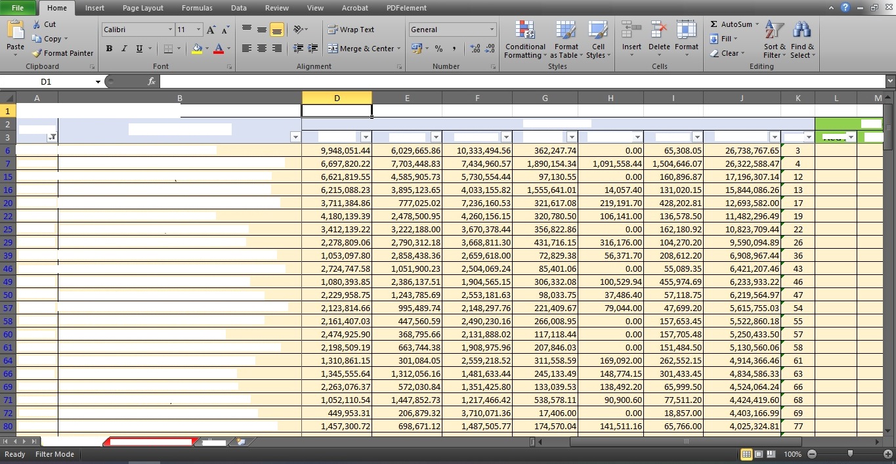This screenshot has height=464, width=896.
Task: Switch to the Insert tab
Action: [x=95, y=8]
